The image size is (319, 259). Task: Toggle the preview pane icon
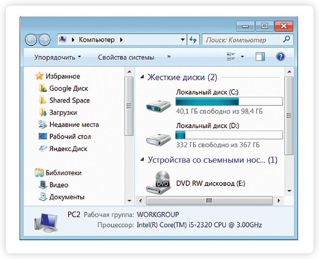point(260,57)
